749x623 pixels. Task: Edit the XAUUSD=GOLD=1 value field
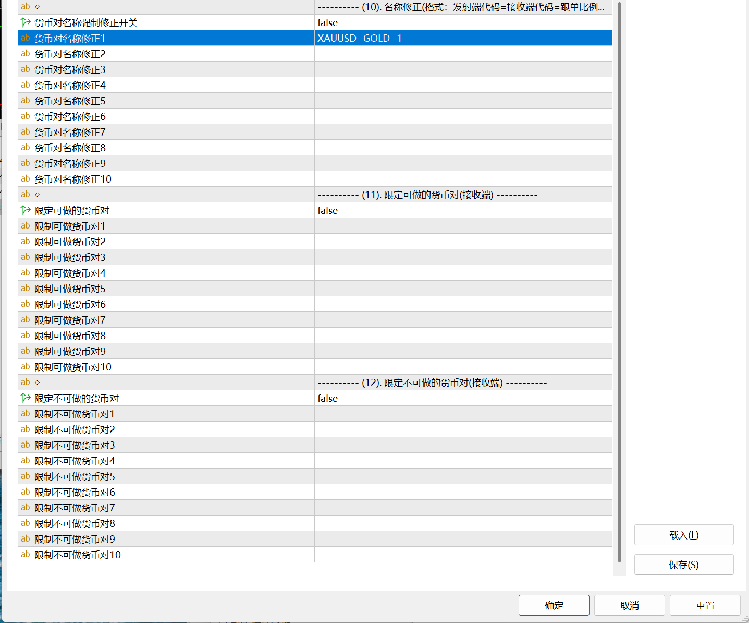(x=463, y=38)
